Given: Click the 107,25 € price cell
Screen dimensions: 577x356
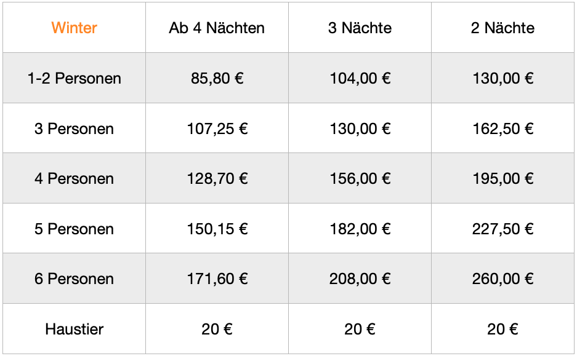Looking at the screenshot, I should [217, 129].
